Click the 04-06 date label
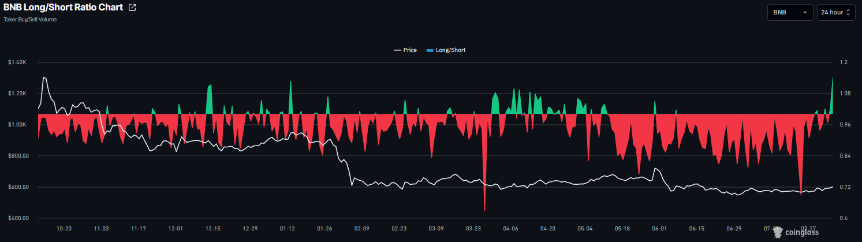Image resolution: width=862 pixels, height=242 pixels. pyautogui.click(x=511, y=229)
